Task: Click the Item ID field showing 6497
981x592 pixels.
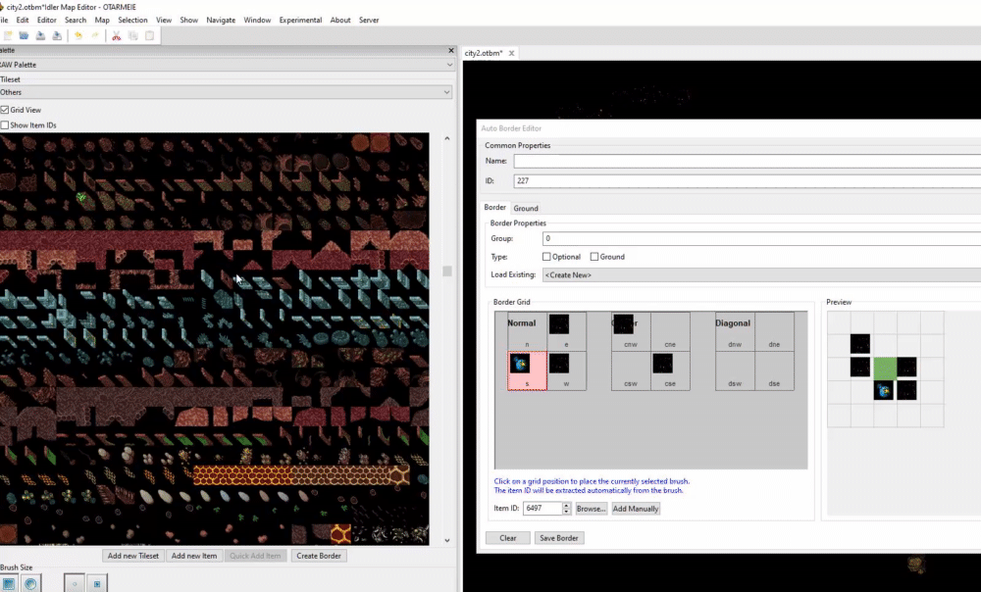Action: tap(542, 509)
